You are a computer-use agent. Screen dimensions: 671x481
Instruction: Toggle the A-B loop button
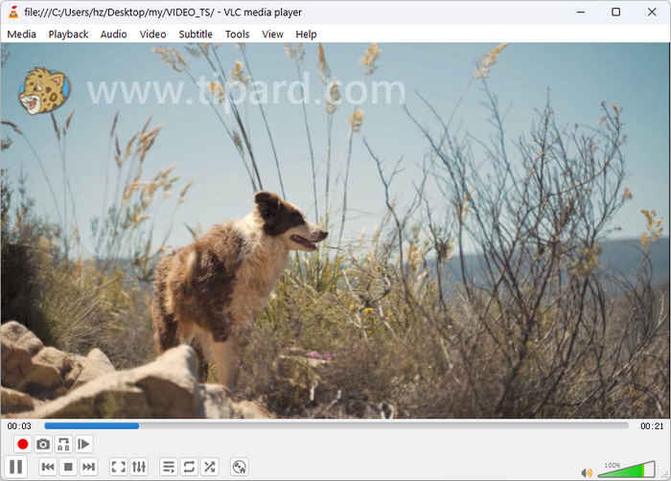(63, 445)
